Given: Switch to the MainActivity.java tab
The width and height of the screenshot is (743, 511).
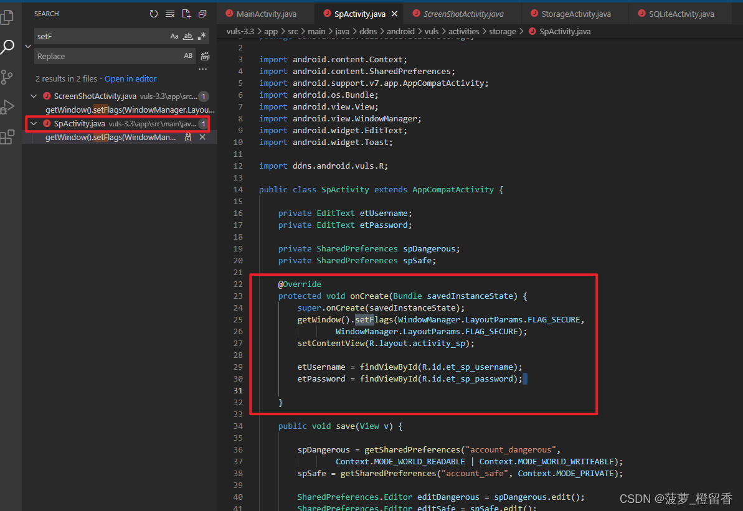Looking at the screenshot, I should pyautogui.click(x=266, y=14).
